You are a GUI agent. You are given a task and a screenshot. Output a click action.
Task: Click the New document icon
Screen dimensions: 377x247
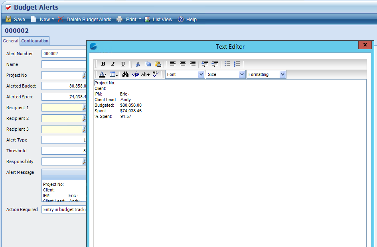33,19
